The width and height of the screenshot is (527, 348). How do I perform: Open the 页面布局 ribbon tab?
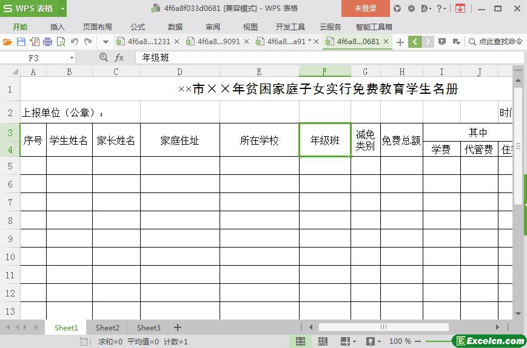pyautogui.click(x=98, y=27)
